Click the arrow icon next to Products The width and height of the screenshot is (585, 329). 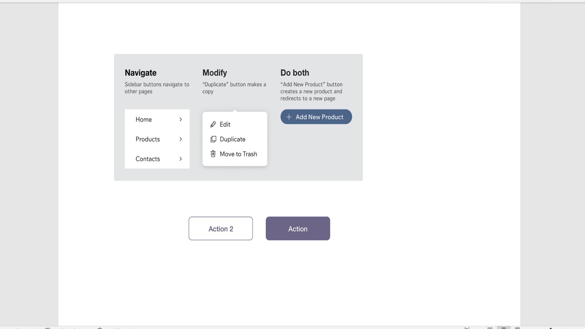coord(180,139)
